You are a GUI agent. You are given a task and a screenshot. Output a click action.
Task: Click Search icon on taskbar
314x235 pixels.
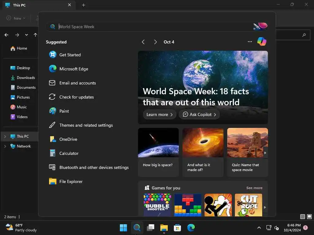tap(137, 228)
